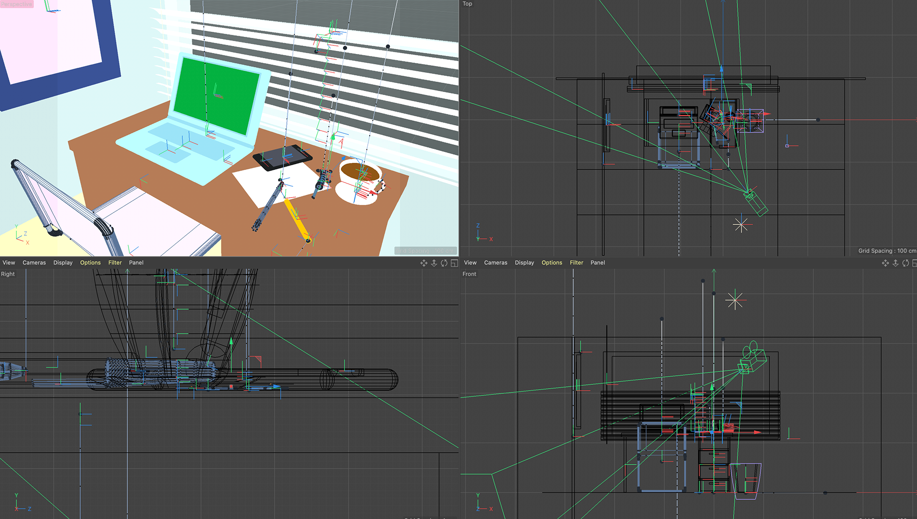Click the zoom camera icon in Front view
Image resolution: width=917 pixels, height=519 pixels.
[x=896, y=263]
